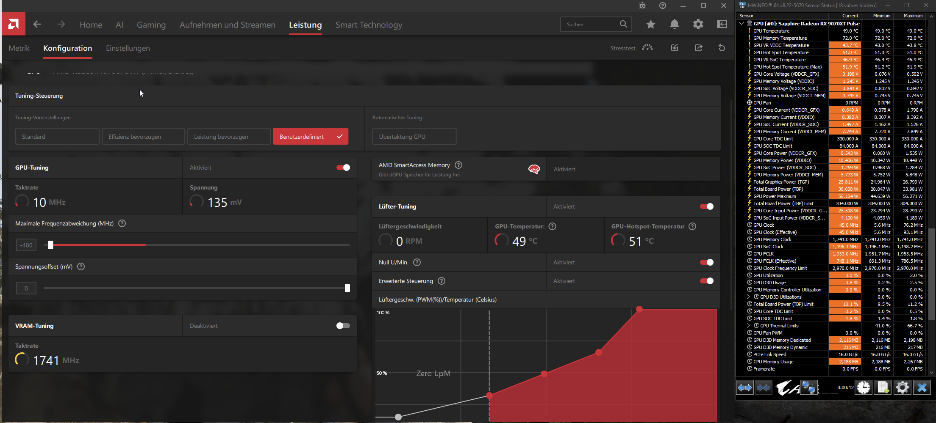This screenshot has width=936, height=423.
Task: Open the Home tab
Action: click(91, 25)
